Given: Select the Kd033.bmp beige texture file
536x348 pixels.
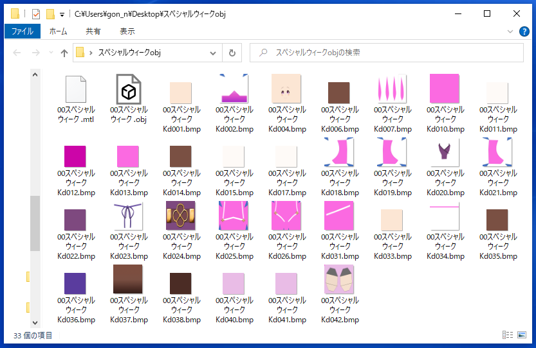Looking at the screenshot, I should [392, 220].
